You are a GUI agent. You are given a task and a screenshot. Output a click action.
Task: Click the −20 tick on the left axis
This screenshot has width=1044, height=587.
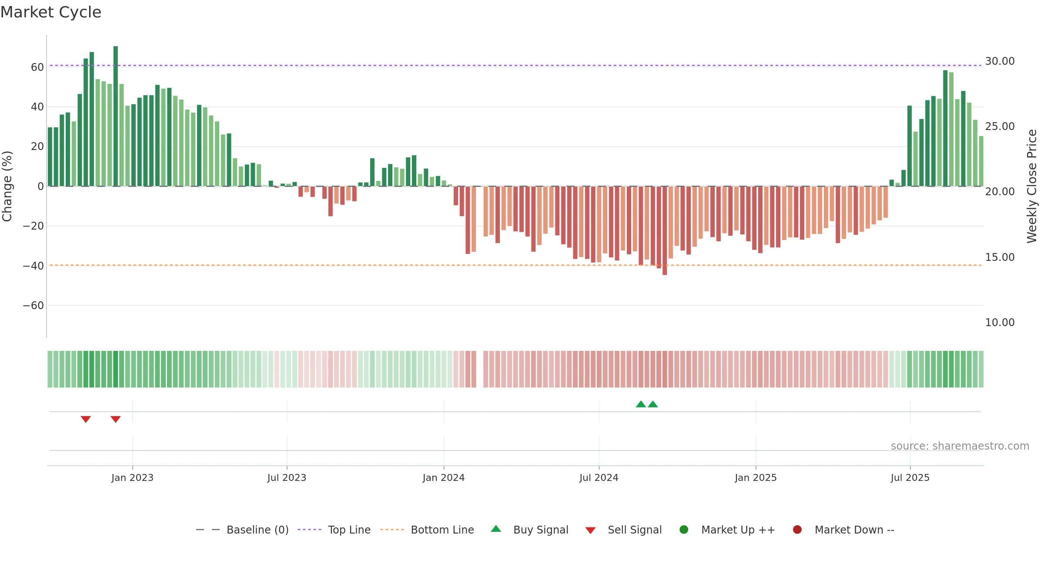pyautogui.click(x=33, y=226)
